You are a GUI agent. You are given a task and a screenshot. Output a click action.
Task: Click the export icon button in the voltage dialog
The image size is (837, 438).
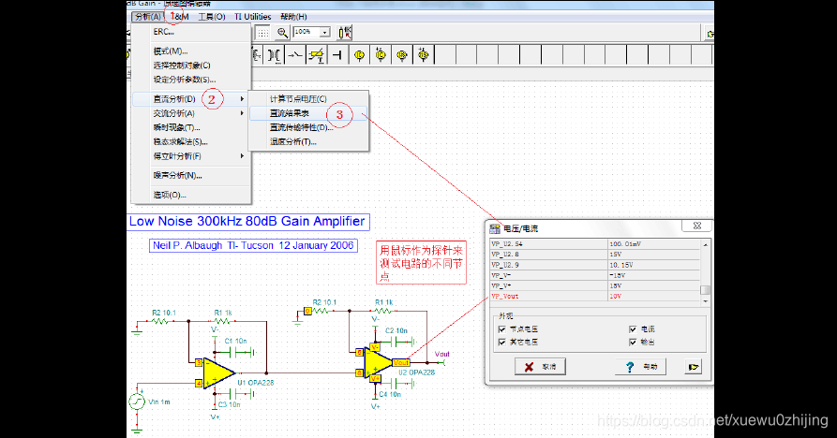click(x=693, y=367)
